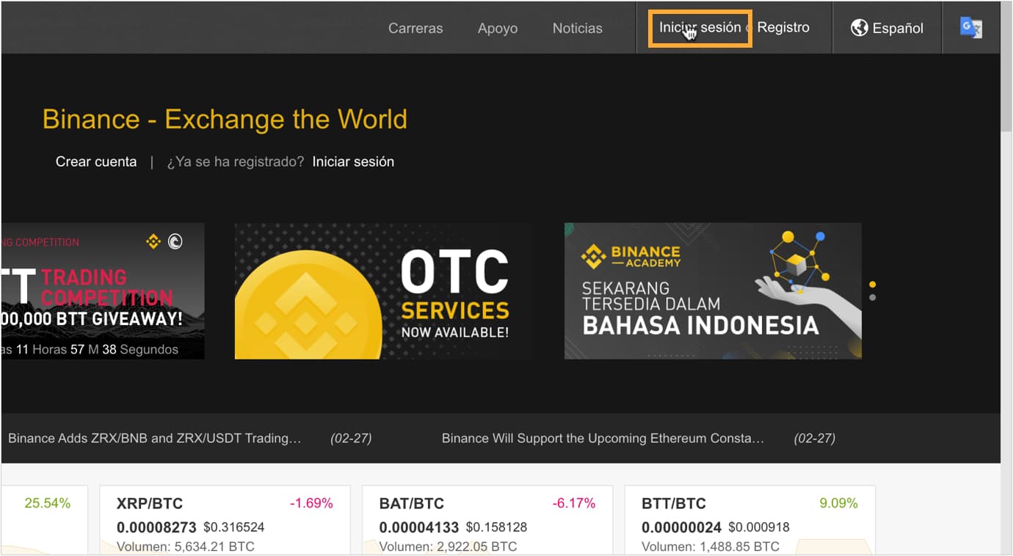Open the BTT/BTC market card
The height and width of the screenshot is (556, 1013).
click(x=749, y=520)
